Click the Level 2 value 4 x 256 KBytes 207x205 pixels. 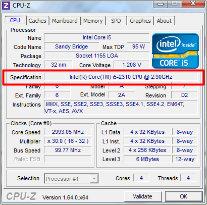[x=147, y=150]
